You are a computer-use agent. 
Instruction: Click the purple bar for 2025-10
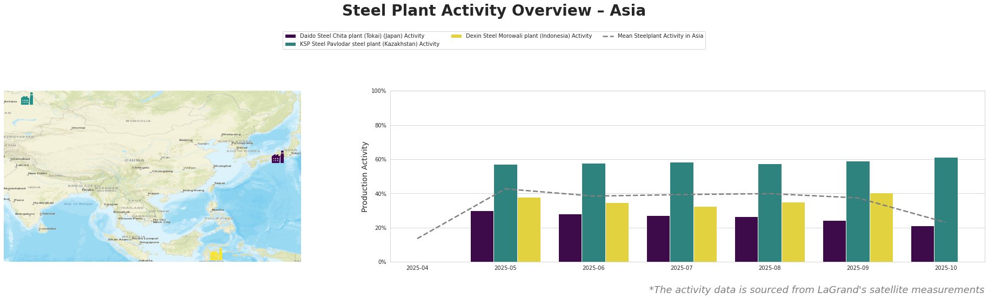click(923, 243)
